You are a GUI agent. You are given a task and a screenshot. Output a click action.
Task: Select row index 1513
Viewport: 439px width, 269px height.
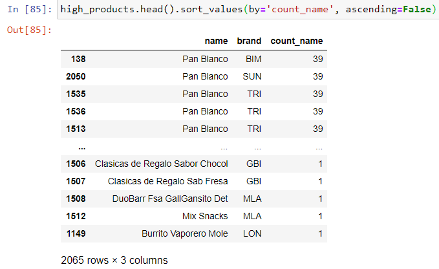[x=76, y=129]
